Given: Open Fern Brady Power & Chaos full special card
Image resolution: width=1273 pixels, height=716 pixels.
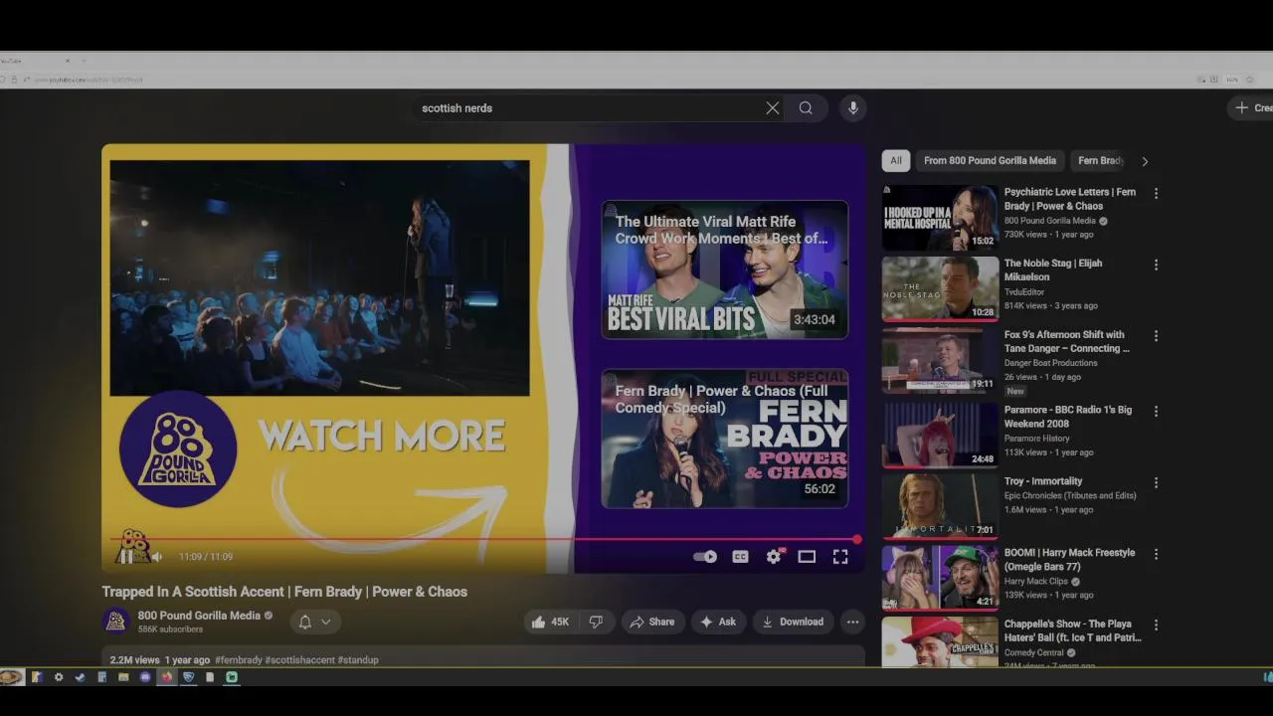Looking at the screenshot, I should coord(724,439).
